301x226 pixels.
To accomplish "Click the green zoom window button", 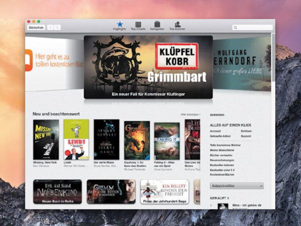I will [39, 22].
